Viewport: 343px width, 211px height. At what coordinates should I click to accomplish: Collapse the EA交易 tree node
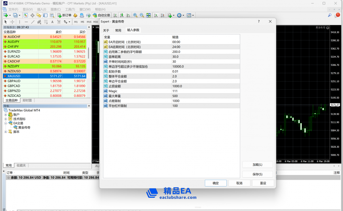point(6,123)
